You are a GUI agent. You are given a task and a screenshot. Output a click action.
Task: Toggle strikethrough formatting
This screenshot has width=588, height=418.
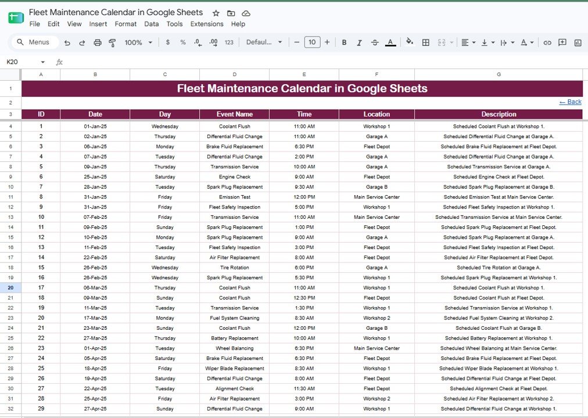[x=375, y=43]
